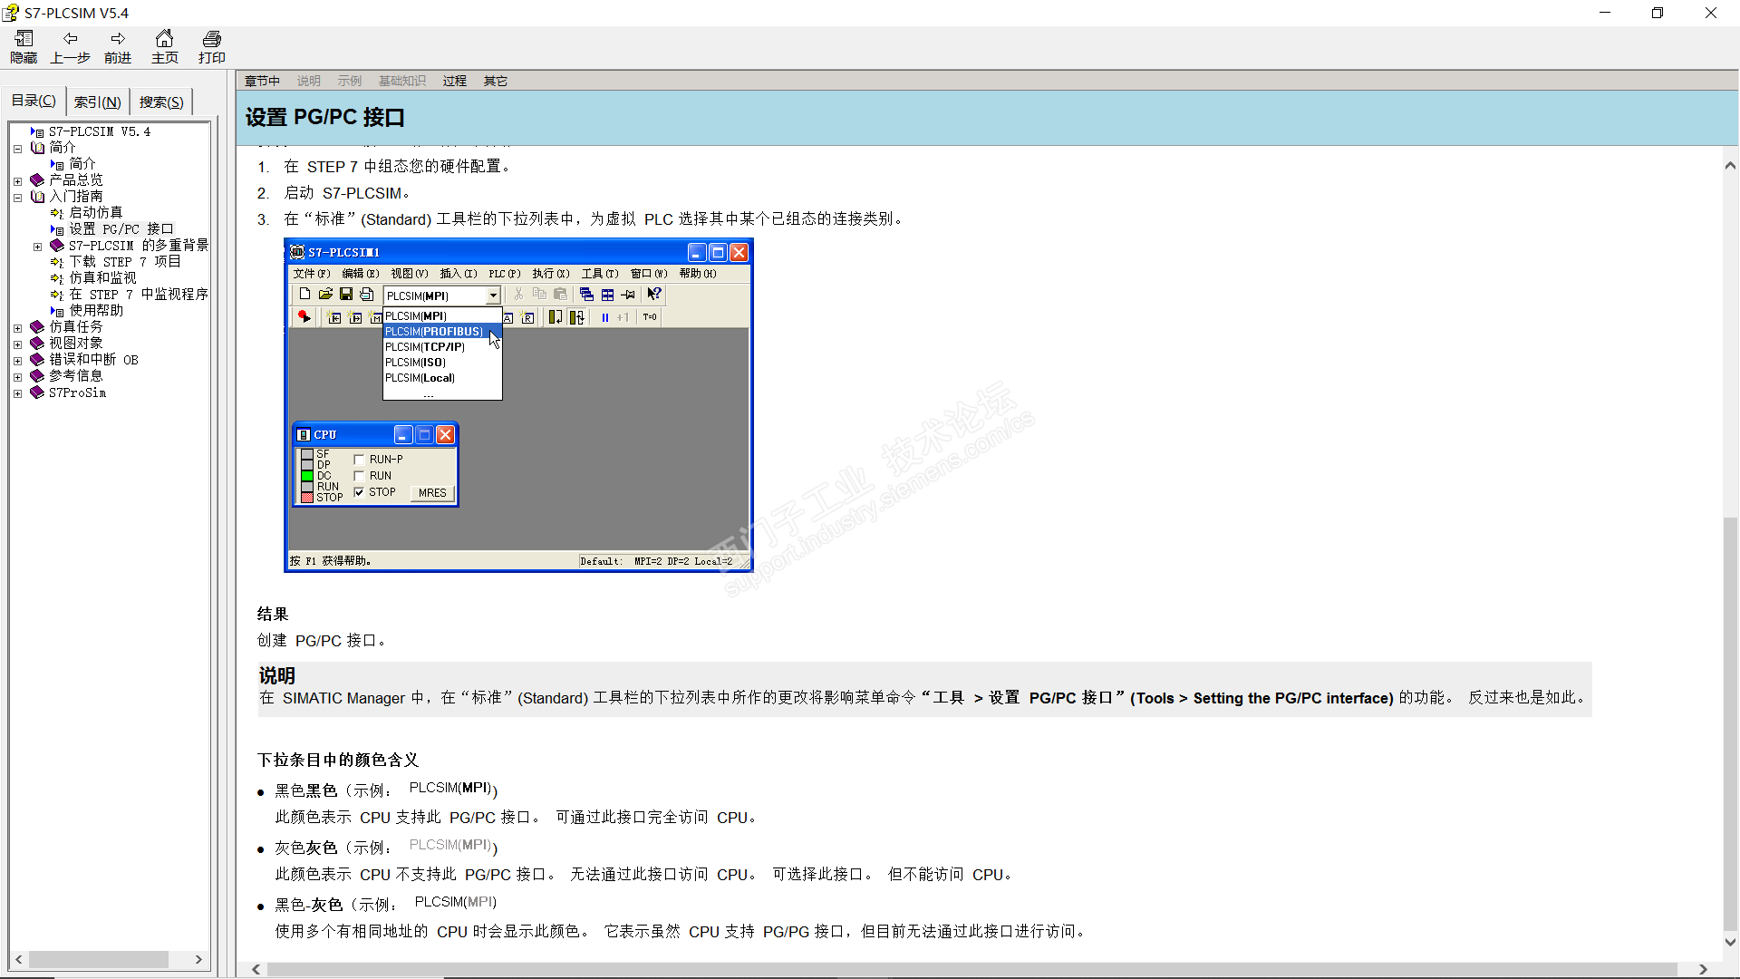Screen dimensions: 1740x979
Task: Click the tree panel horizontal scrollbar
Action: point(98,959)
